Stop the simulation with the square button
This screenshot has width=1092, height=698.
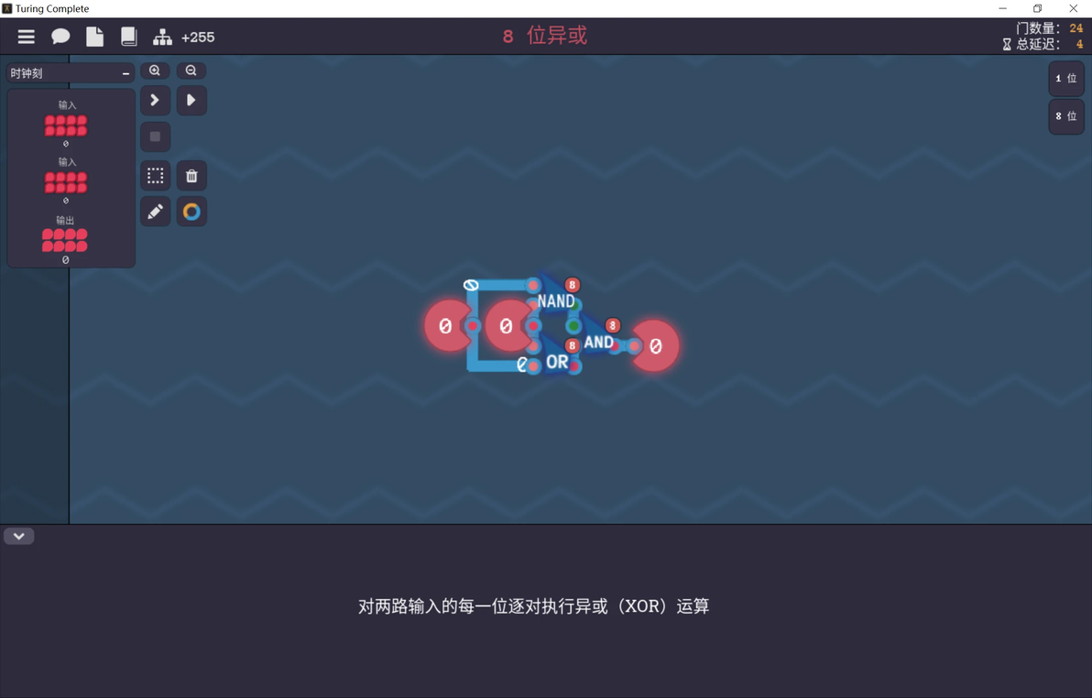(156, 136)
